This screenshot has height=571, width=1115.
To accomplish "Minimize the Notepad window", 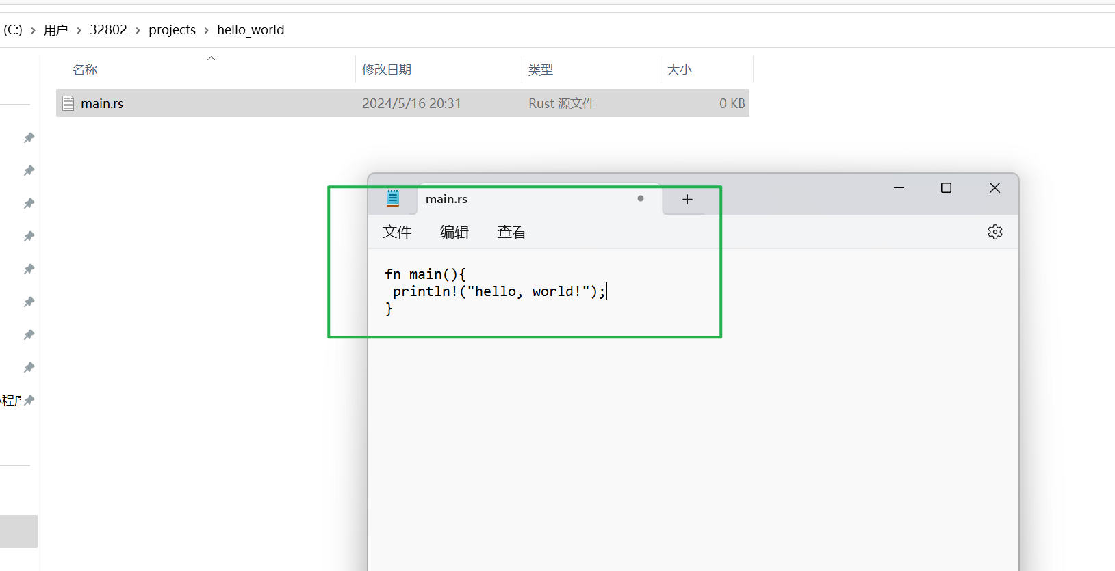I will click(899, 188).
